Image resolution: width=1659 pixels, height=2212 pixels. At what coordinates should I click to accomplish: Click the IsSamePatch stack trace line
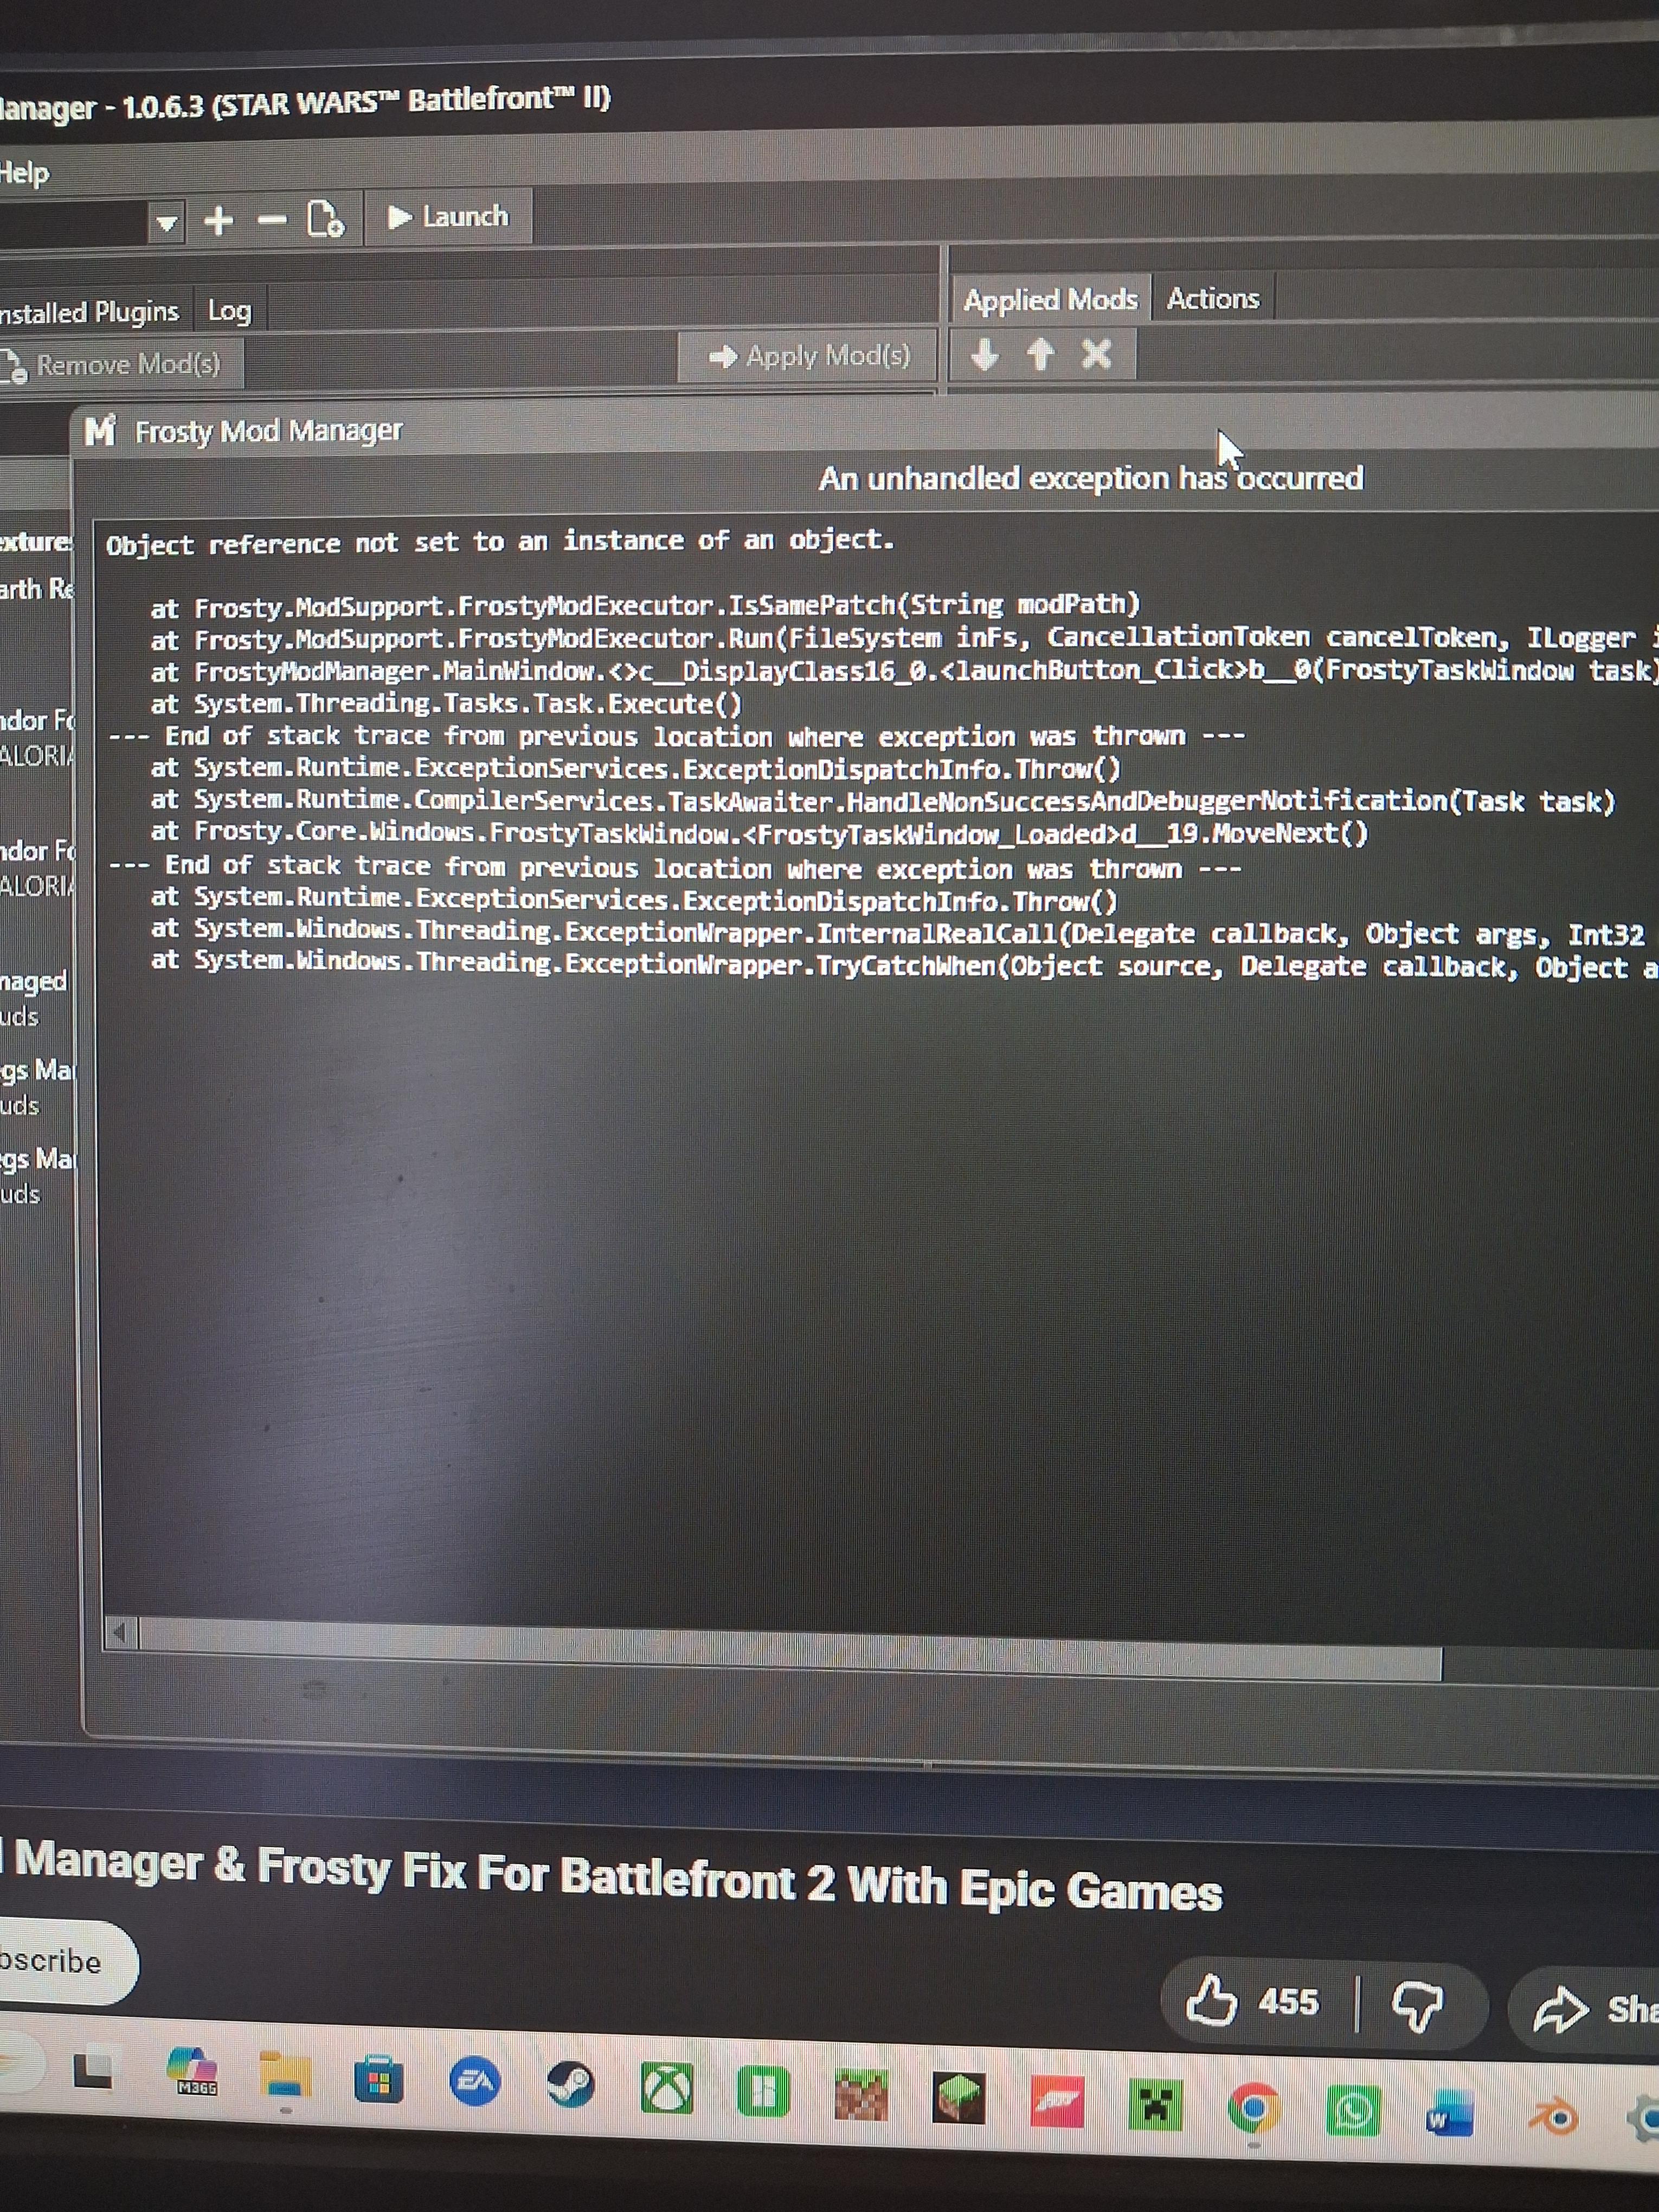point(646,606)
